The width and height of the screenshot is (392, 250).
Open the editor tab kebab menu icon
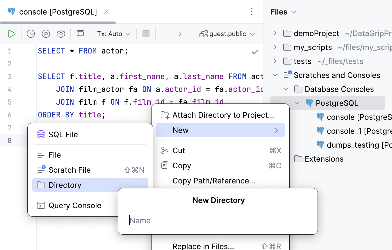click(x=252, y=12)
